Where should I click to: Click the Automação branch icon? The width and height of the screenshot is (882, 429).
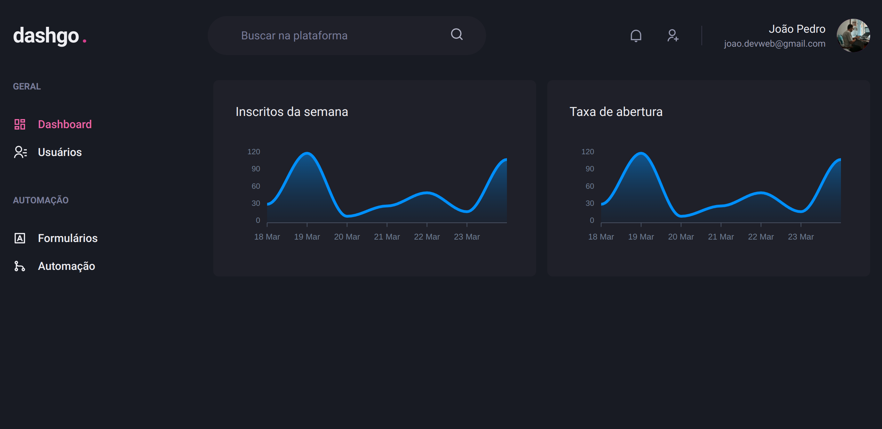point(19,266)
